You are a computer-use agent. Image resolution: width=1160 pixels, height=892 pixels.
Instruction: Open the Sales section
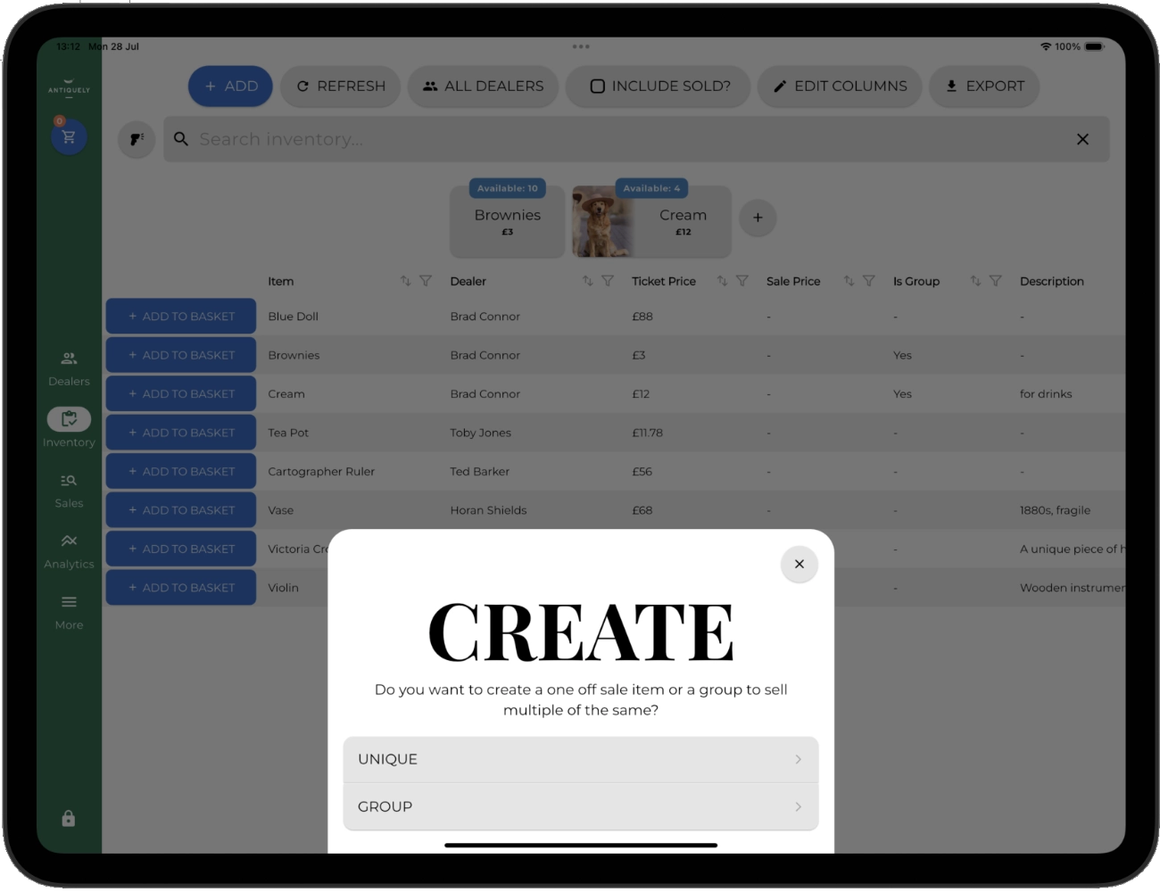69,491
